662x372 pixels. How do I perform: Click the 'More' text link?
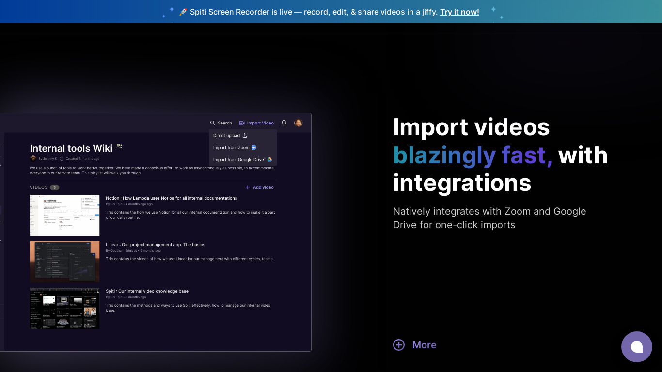click(x=425, y=345)
